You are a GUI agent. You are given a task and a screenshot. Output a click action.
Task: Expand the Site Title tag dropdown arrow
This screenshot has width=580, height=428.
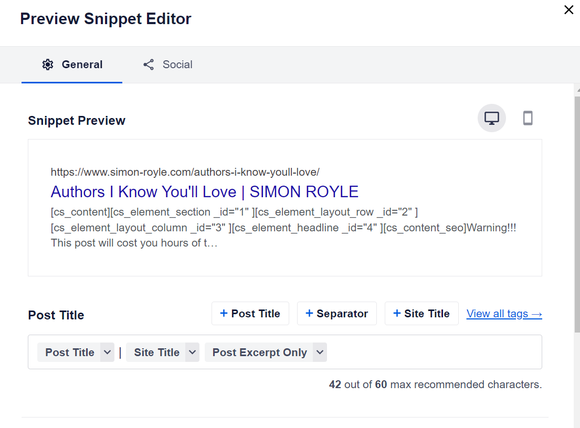[x=193, y=352]
